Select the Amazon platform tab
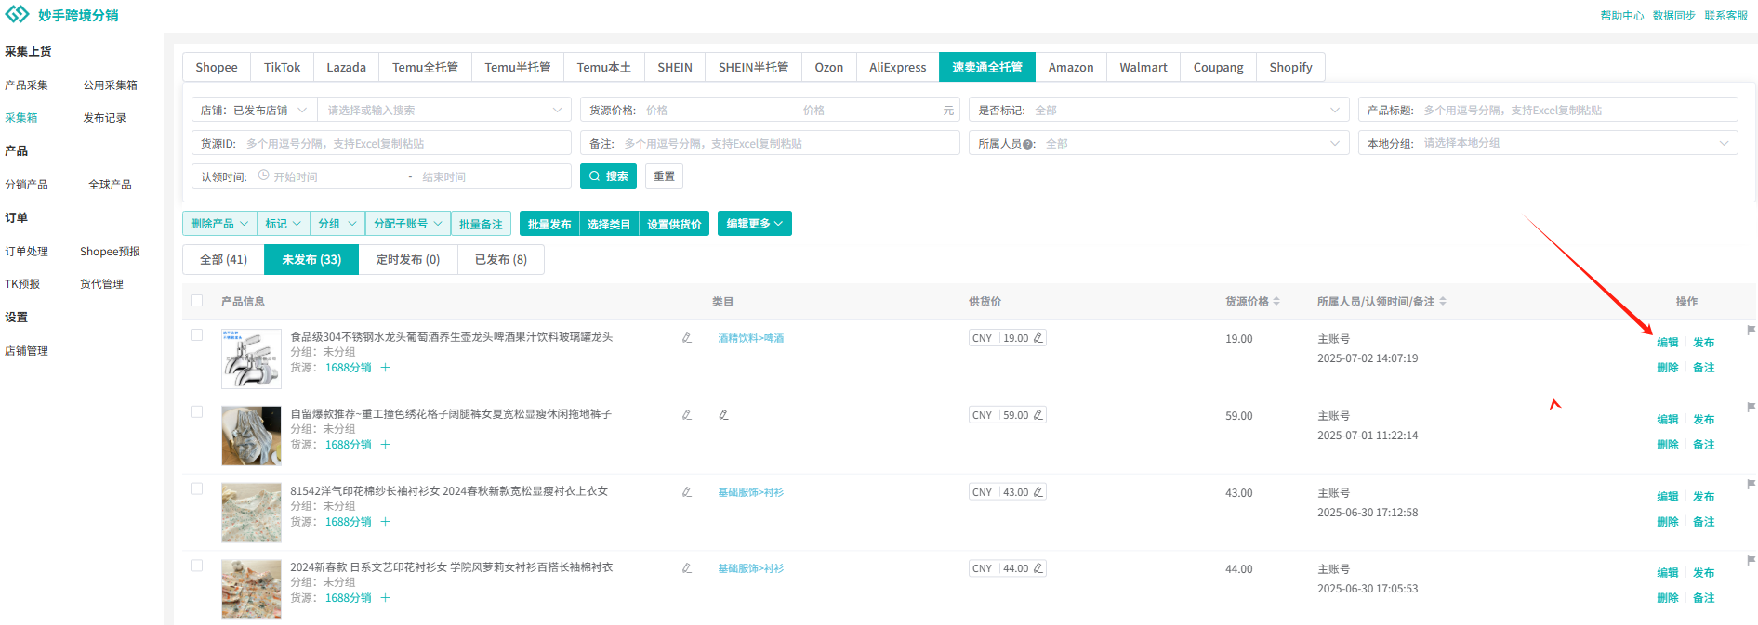Screen dimensions: 1758x625 tap(1071, 67)
